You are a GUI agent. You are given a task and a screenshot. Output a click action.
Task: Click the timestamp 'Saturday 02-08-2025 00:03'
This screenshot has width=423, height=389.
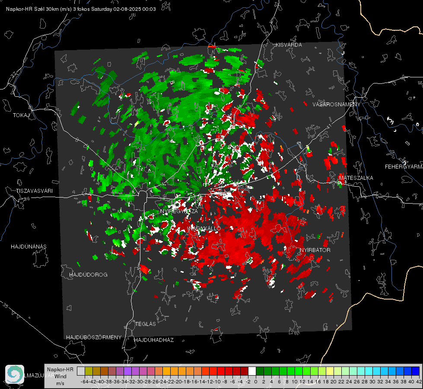click(124, 9)
